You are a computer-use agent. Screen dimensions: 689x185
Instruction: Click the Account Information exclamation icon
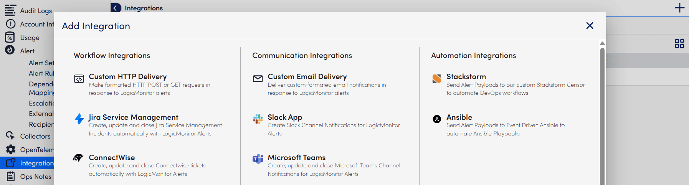coord(10,24)
